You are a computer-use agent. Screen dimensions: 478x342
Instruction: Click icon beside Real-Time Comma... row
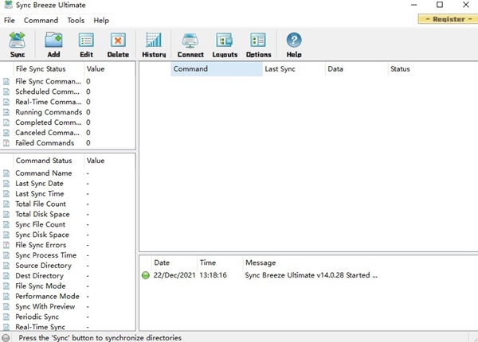point(6,102)
